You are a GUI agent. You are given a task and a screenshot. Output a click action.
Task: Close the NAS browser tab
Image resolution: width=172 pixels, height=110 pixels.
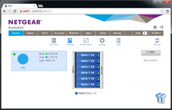click(35, 6)
